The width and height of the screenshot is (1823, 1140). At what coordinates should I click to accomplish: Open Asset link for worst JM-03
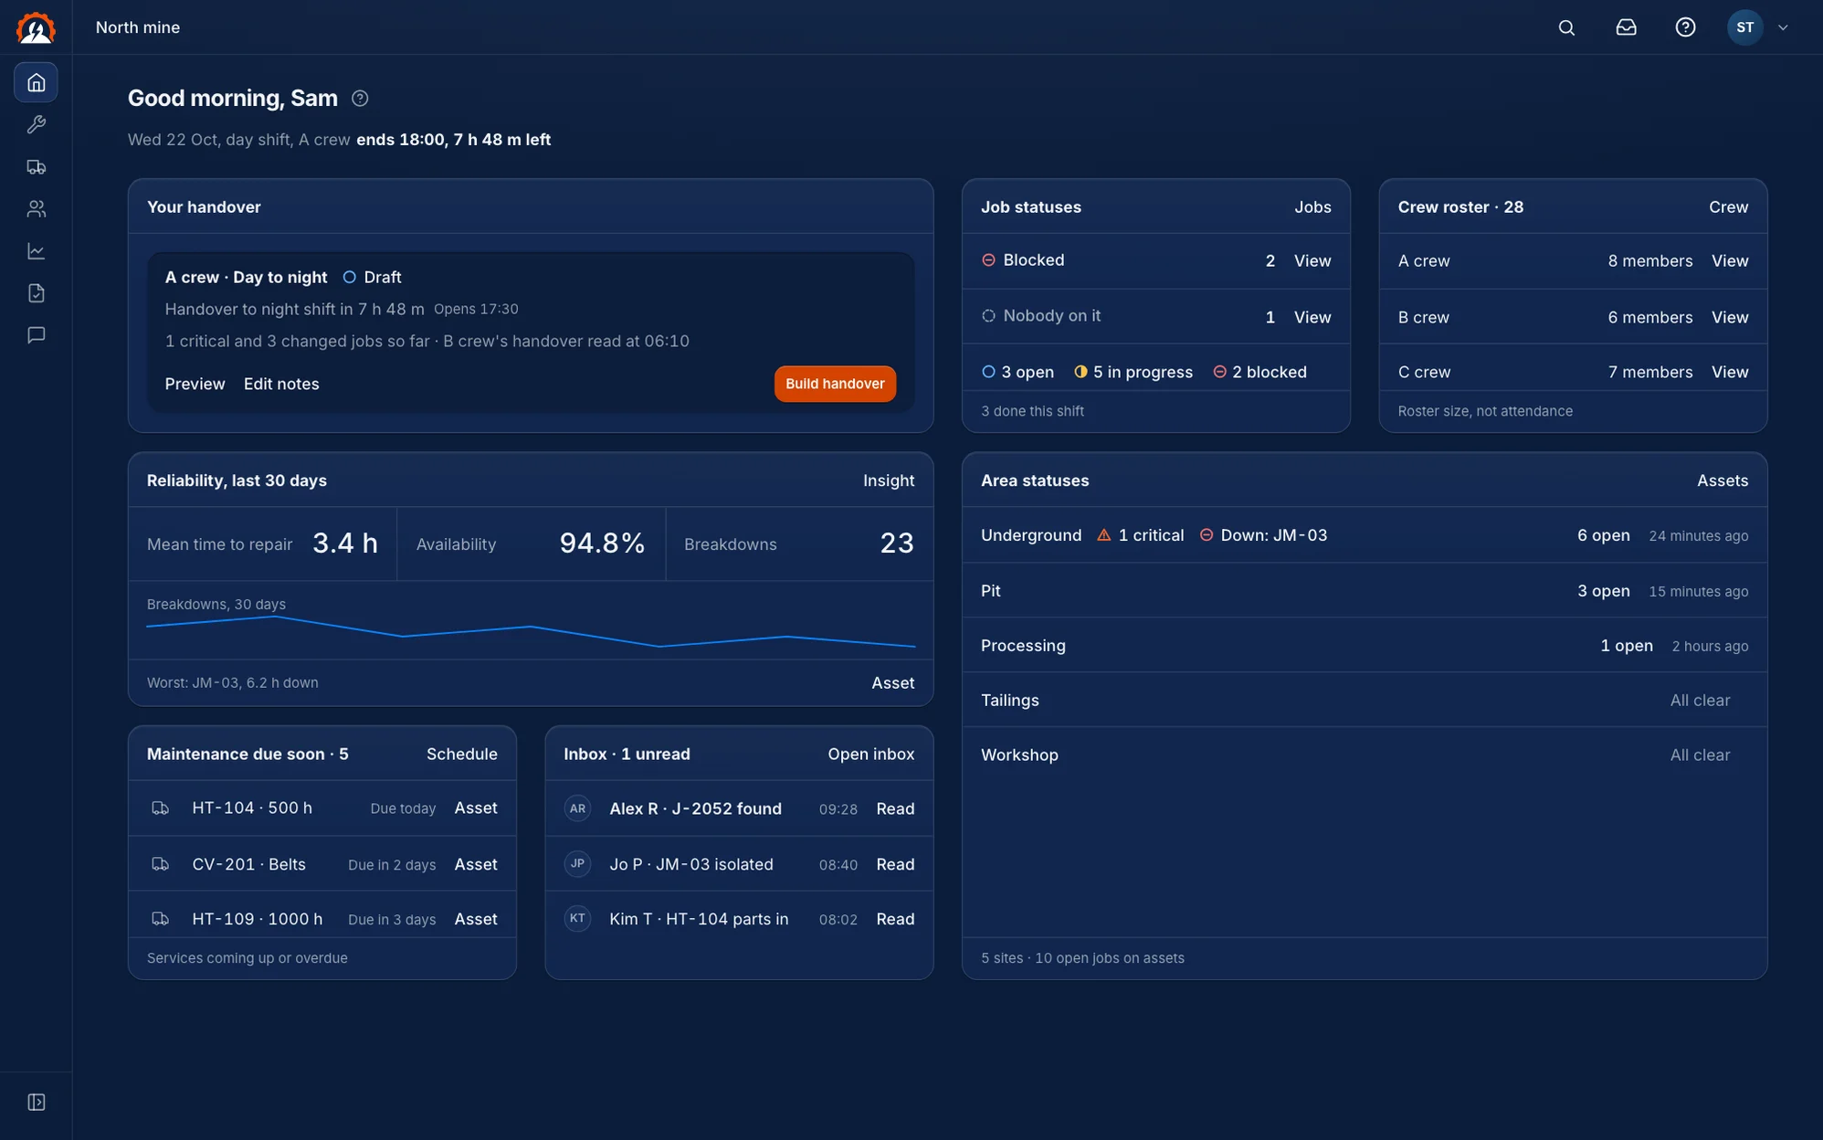[892, 682]
